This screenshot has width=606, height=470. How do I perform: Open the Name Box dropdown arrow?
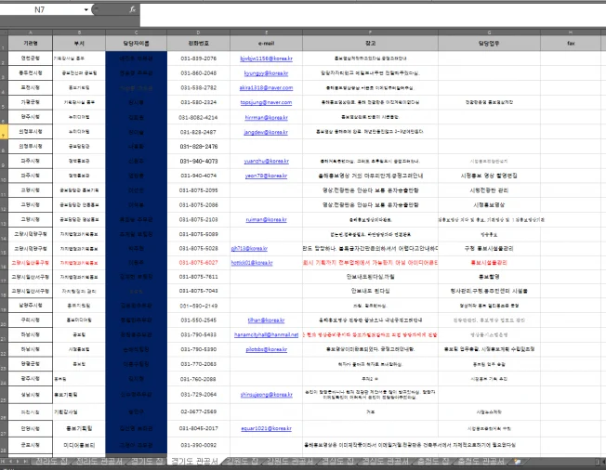tap(86, 9)
